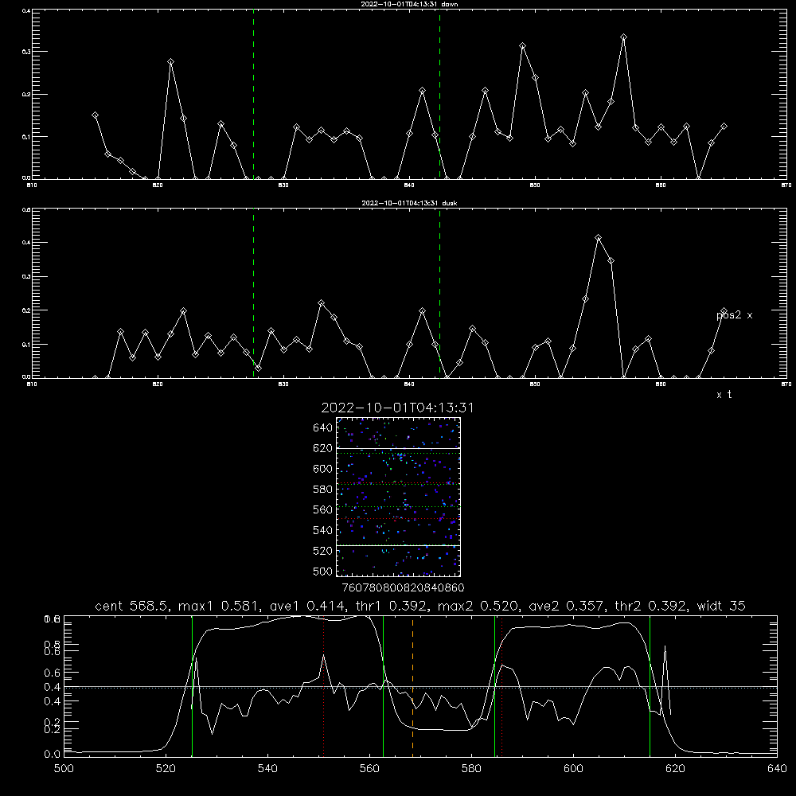Click the bottom plot x-axis label 560
Screen dimensions: 796x796
tap(369, 769)
